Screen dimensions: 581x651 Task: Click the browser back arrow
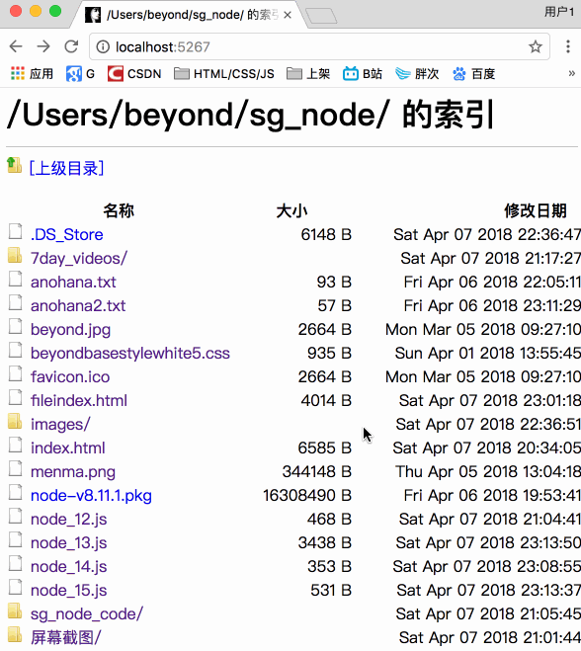pos(16,46)
